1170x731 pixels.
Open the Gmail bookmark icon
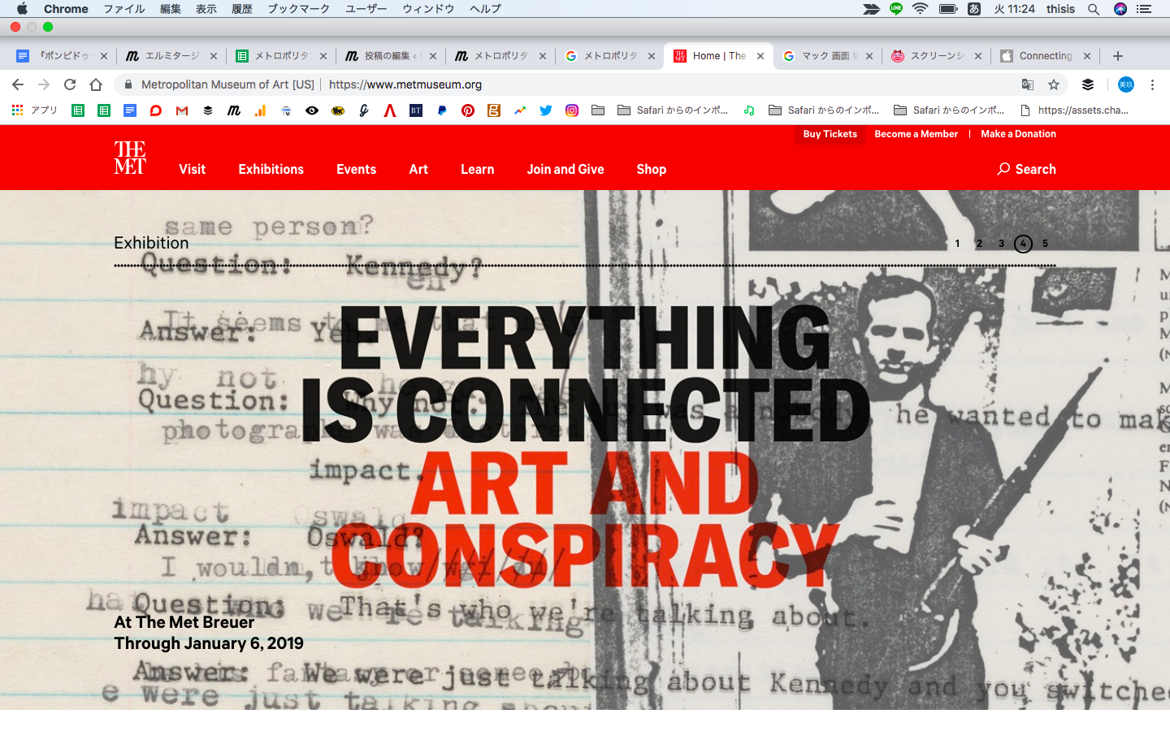pyautogui.click(x=182, y=110)
